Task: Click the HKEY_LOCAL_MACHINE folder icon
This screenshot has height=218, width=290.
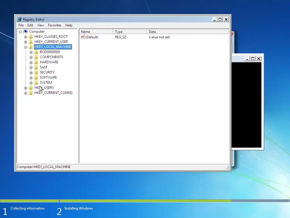Action: click(x=31, y=47)
